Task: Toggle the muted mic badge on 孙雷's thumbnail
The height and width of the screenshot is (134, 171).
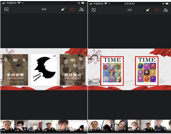Action: tap(25, 129)
